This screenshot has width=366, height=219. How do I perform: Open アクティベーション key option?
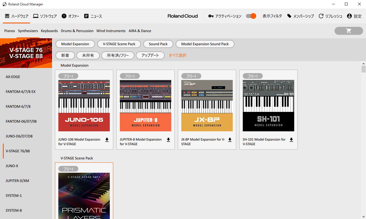click(225, 16)
